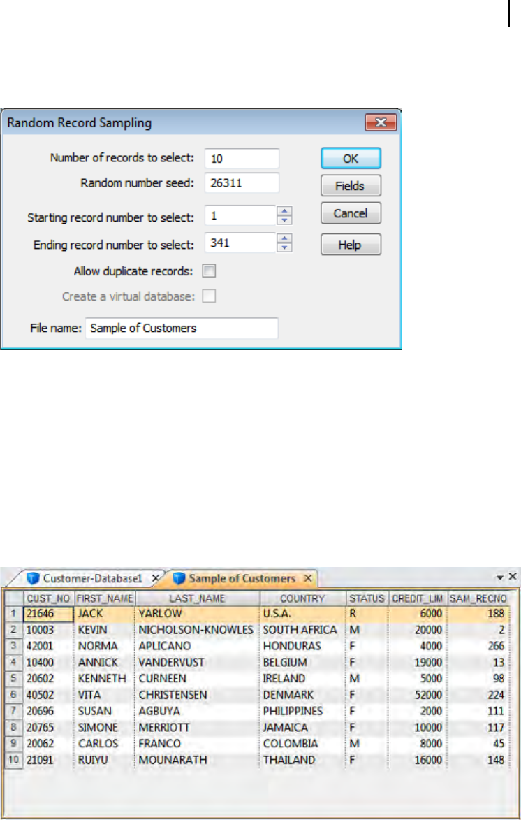Open the database tab list dropdown arrow
Screen dimensions: 521x820
pyautogui.click(x=500, y=577)
